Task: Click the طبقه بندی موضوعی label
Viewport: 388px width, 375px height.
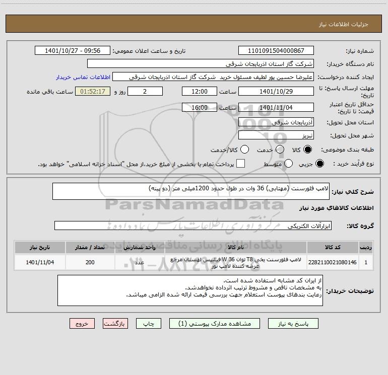Action: click(347, 150)
